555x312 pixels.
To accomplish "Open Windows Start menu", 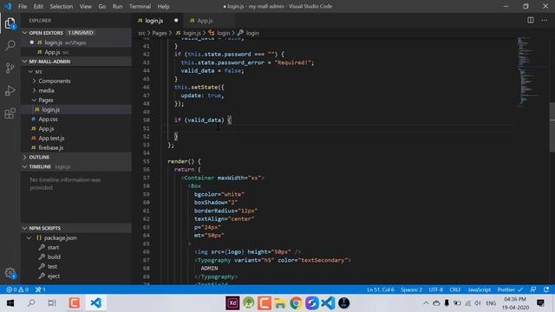I will click(10, 303).
